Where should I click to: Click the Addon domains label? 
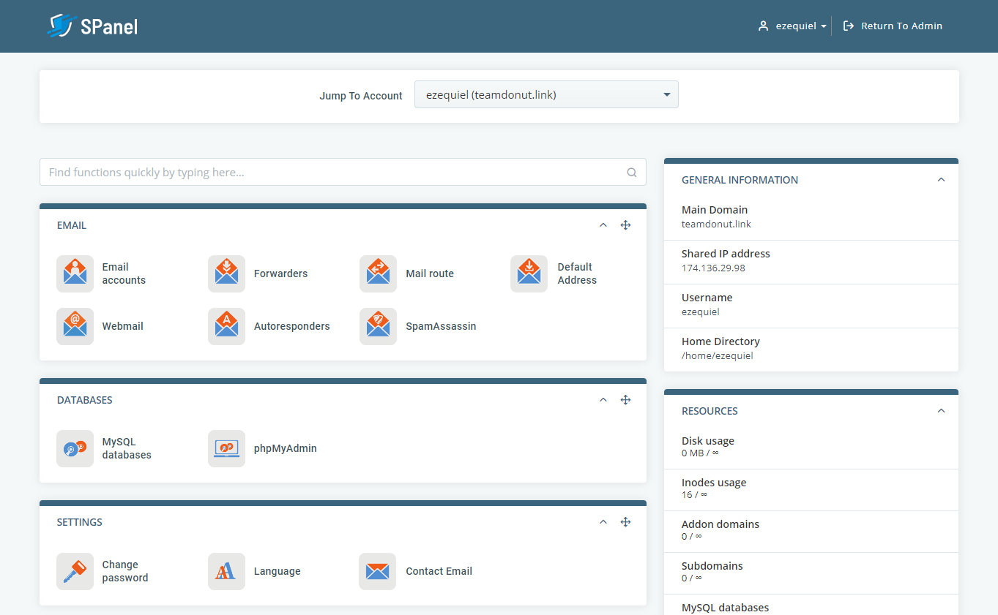pyautogui.click(x=720, y=524)
